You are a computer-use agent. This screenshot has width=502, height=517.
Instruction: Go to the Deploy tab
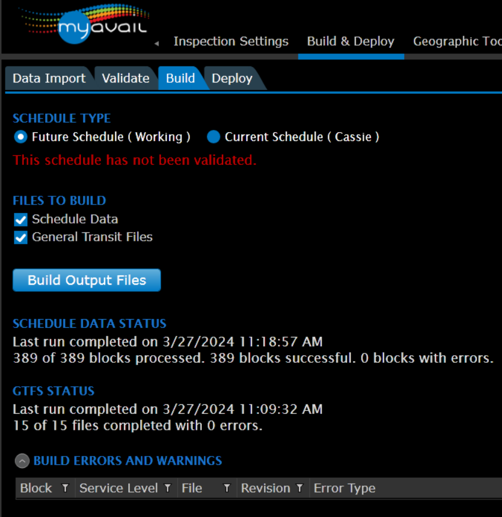coord(232,78)
